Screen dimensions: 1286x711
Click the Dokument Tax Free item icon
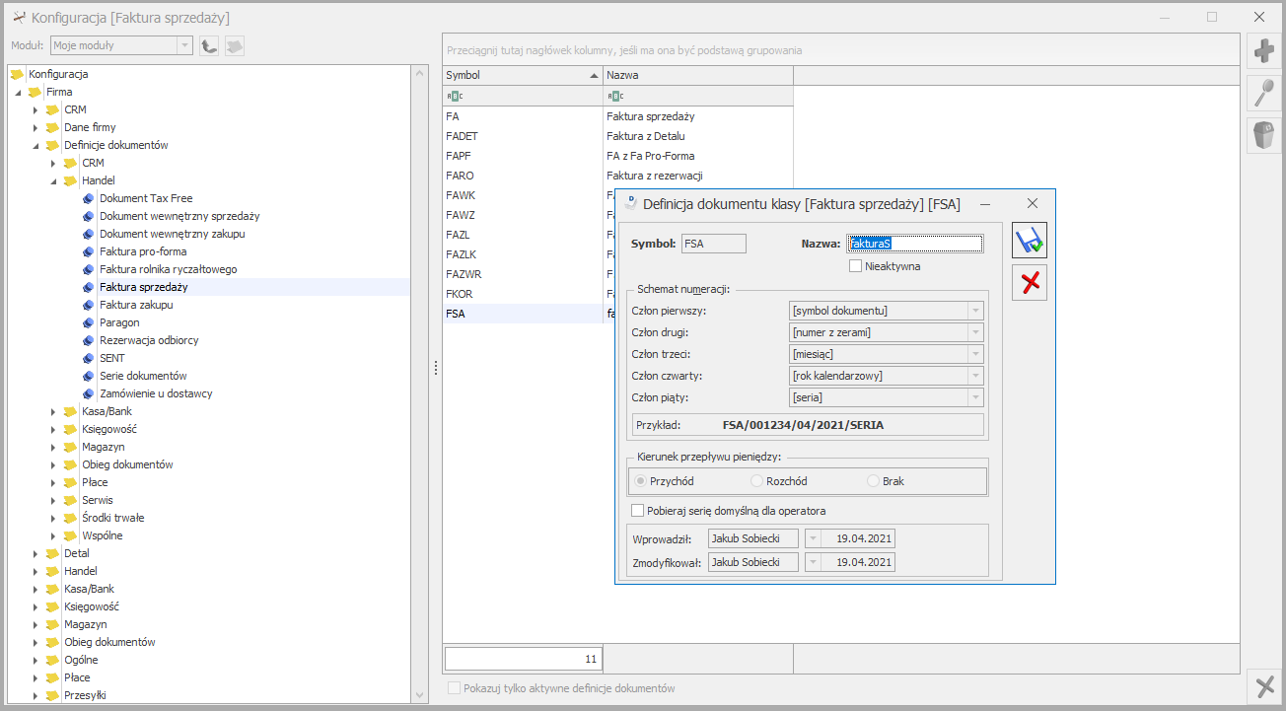tap(88, 198)
